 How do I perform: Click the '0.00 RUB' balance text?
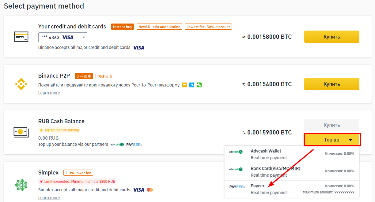tap(48, 138)
